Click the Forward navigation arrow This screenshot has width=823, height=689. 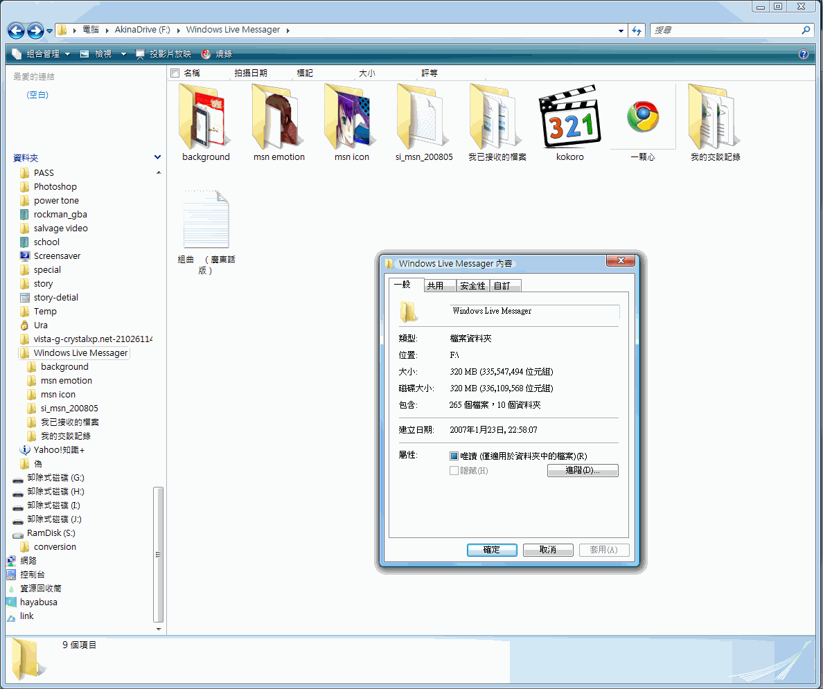click(x=35, y=31)
